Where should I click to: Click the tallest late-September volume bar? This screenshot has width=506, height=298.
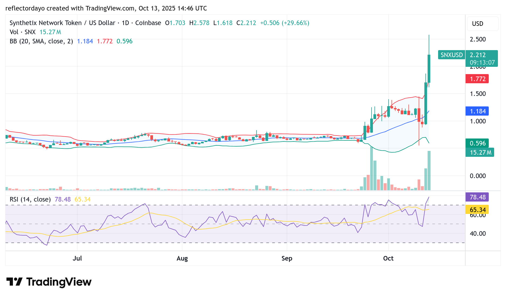click(372, 169)
